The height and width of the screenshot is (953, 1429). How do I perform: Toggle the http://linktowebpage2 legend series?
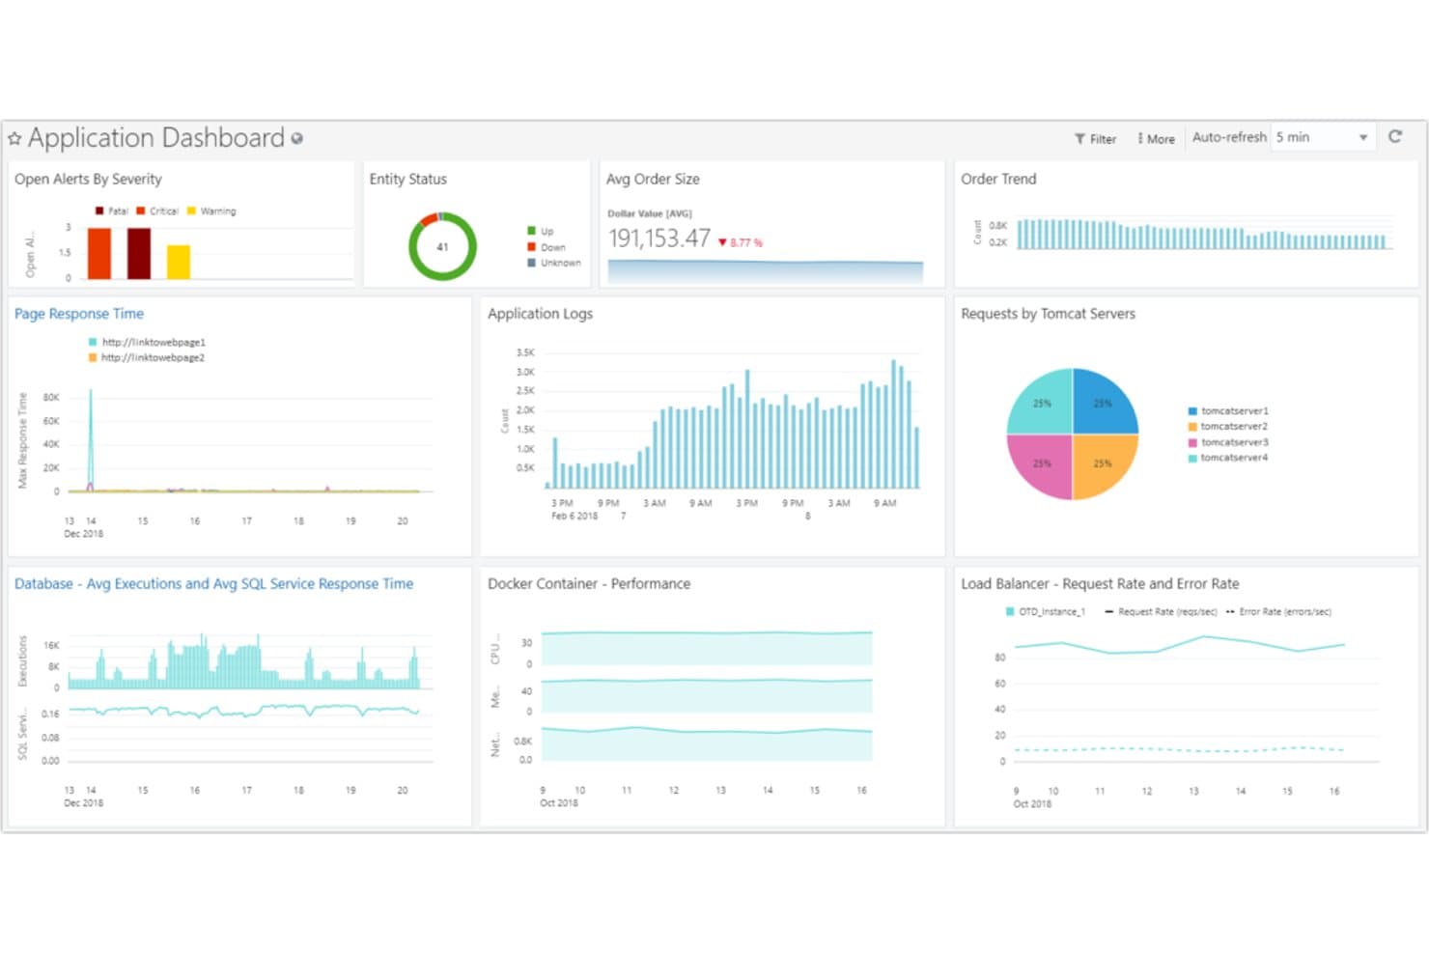click(x=147, y=357)
